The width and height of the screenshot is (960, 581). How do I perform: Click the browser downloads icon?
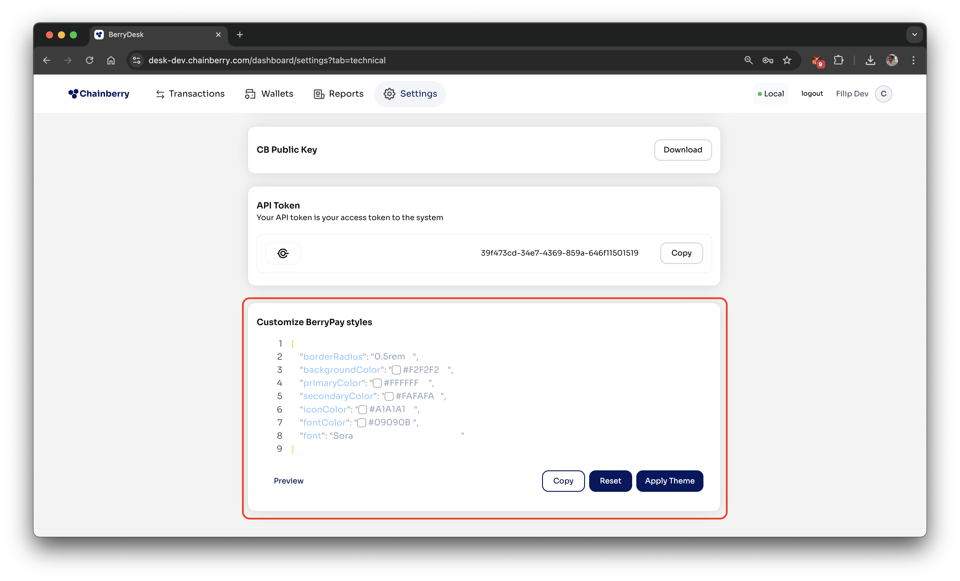(870, 60)
